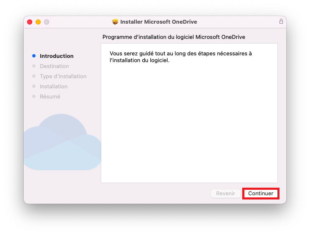Image resolution: width=310 pixels, height=235 pixels.
Task: Click the Continuer button
Action: 260,193
